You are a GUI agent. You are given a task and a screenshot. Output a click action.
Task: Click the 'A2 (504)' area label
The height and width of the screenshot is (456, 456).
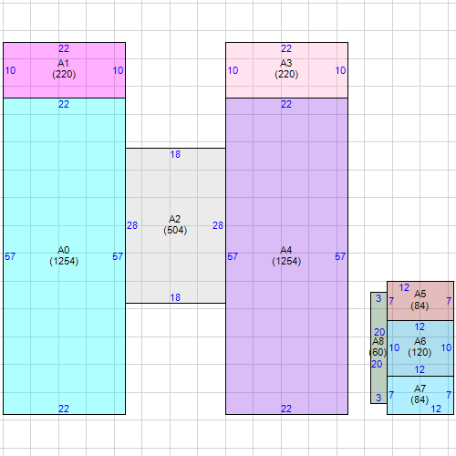point(175,224)
